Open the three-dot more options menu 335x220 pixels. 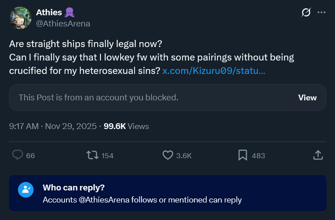coord(322,13)
